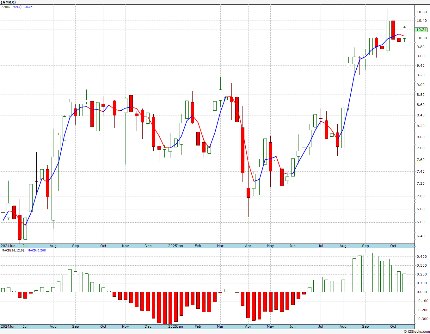Select the 8.60 price axis label

click(421, 105)
